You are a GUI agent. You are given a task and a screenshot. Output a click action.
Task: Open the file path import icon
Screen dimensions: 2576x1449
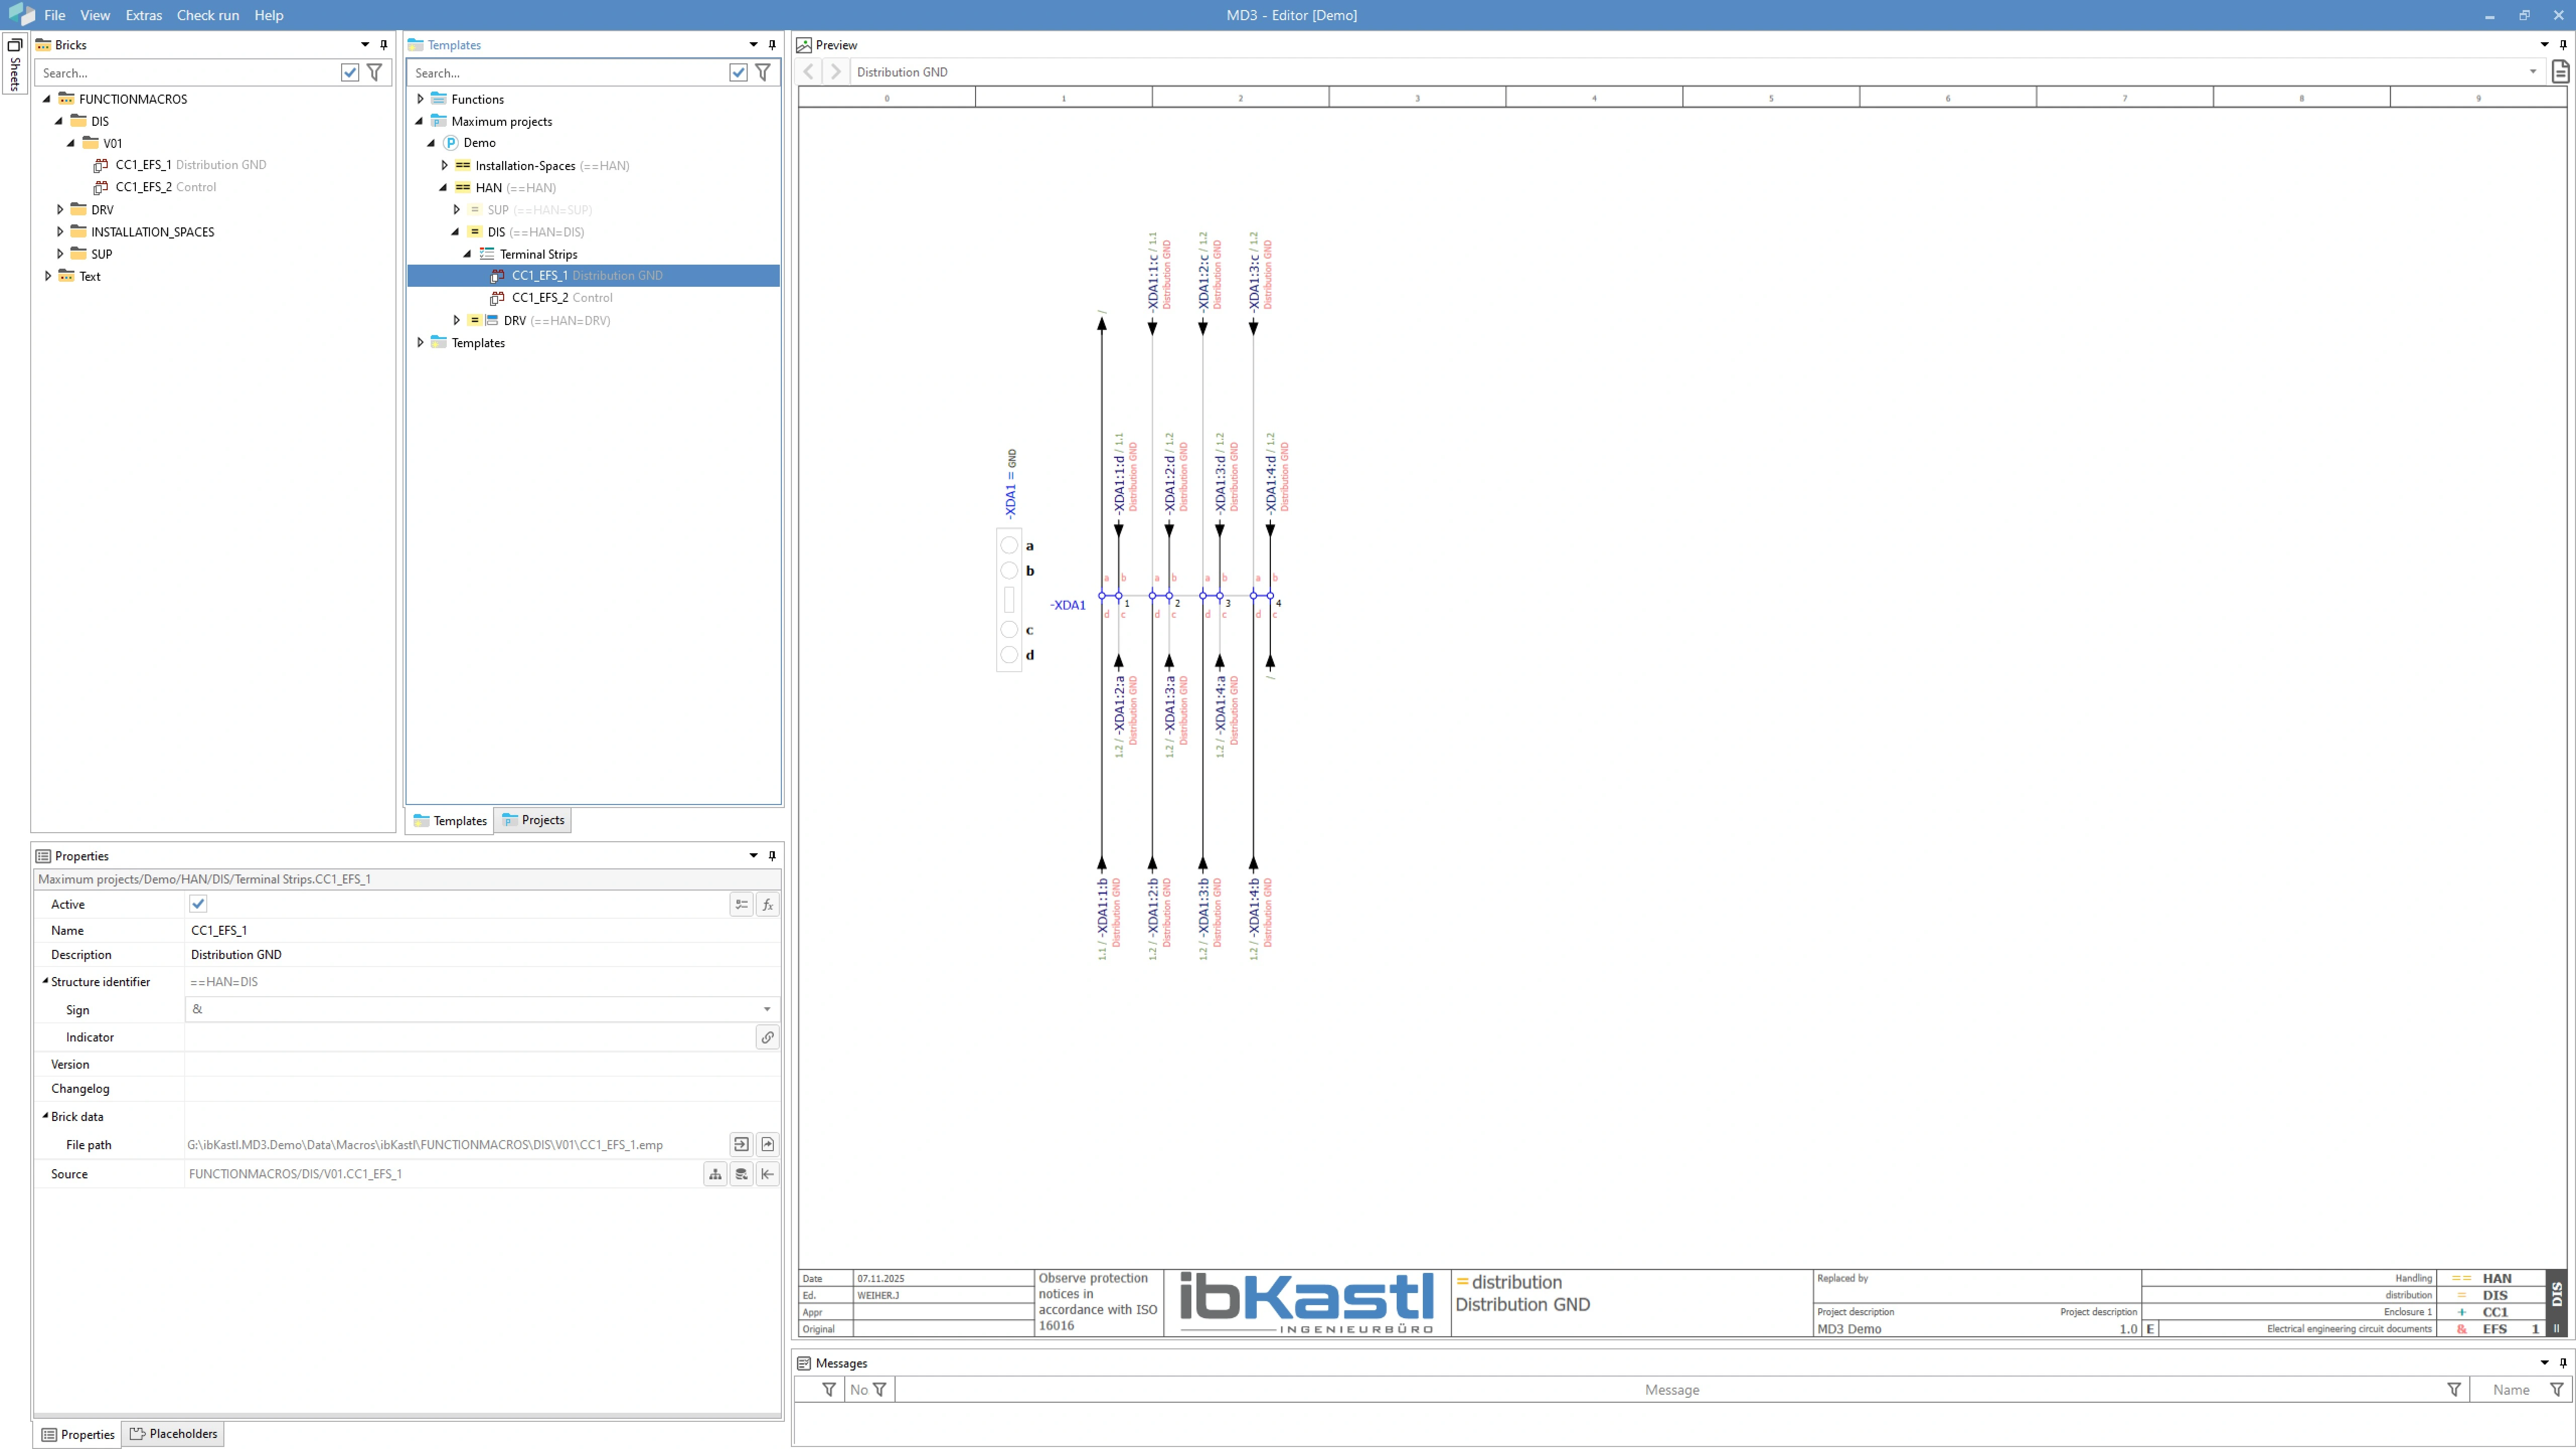(741, 1144)
